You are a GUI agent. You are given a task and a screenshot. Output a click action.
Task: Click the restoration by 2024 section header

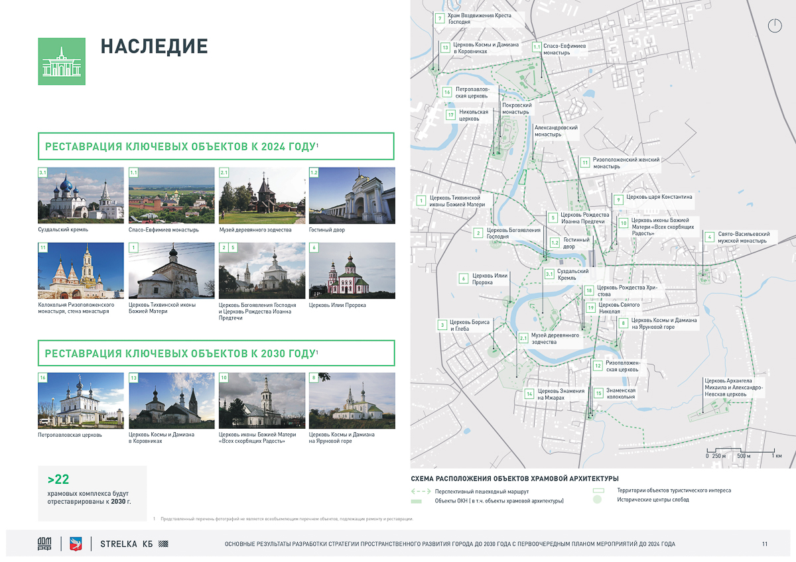point(216,146)
